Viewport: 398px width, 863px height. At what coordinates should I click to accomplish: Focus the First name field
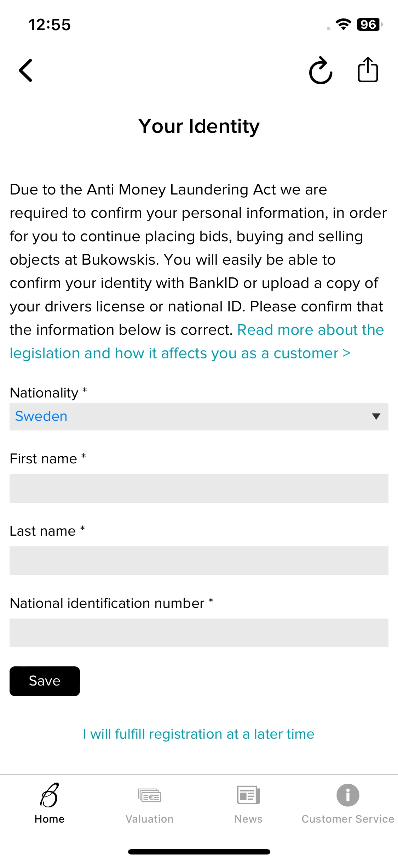coord(199,488)
